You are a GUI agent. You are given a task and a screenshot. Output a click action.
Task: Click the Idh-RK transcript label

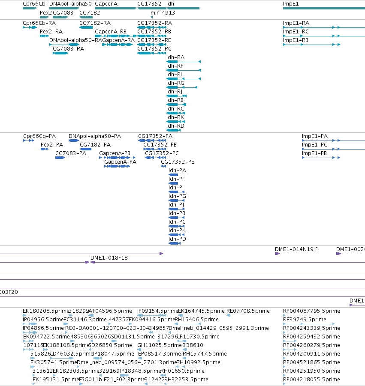[x=175, y=117]
